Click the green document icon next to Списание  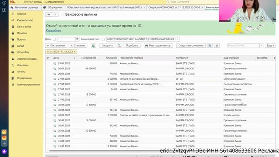tap(93, 45)
